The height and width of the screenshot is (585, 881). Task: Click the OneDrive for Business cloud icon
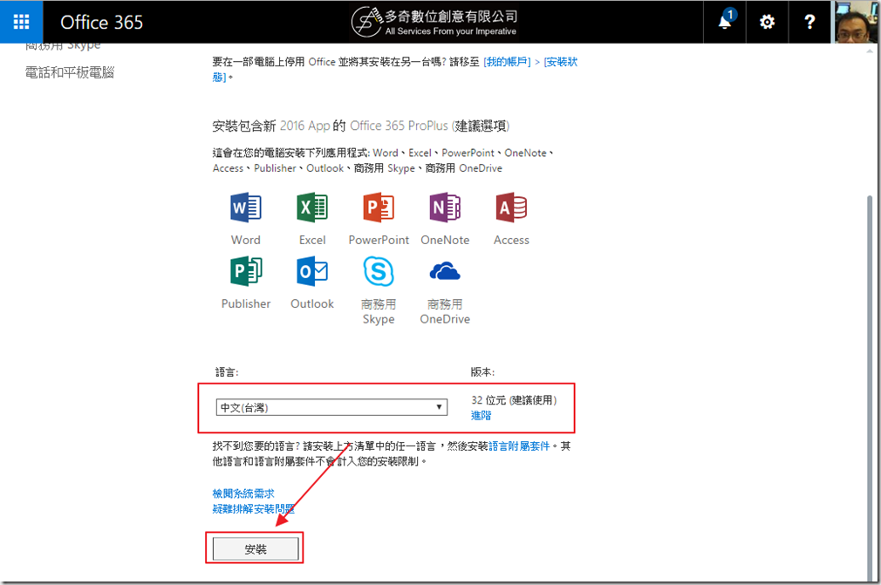tap(445, 271)
